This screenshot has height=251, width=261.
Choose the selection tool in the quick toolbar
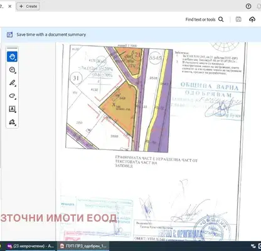pos(12,56)
